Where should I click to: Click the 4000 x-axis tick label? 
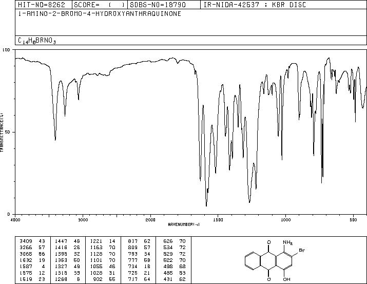[15, 220]
